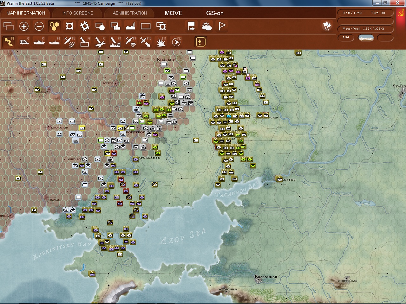This screenshot has height=304, width=406.
Task: Click the MOVE mode label
Action: [174, 13]
